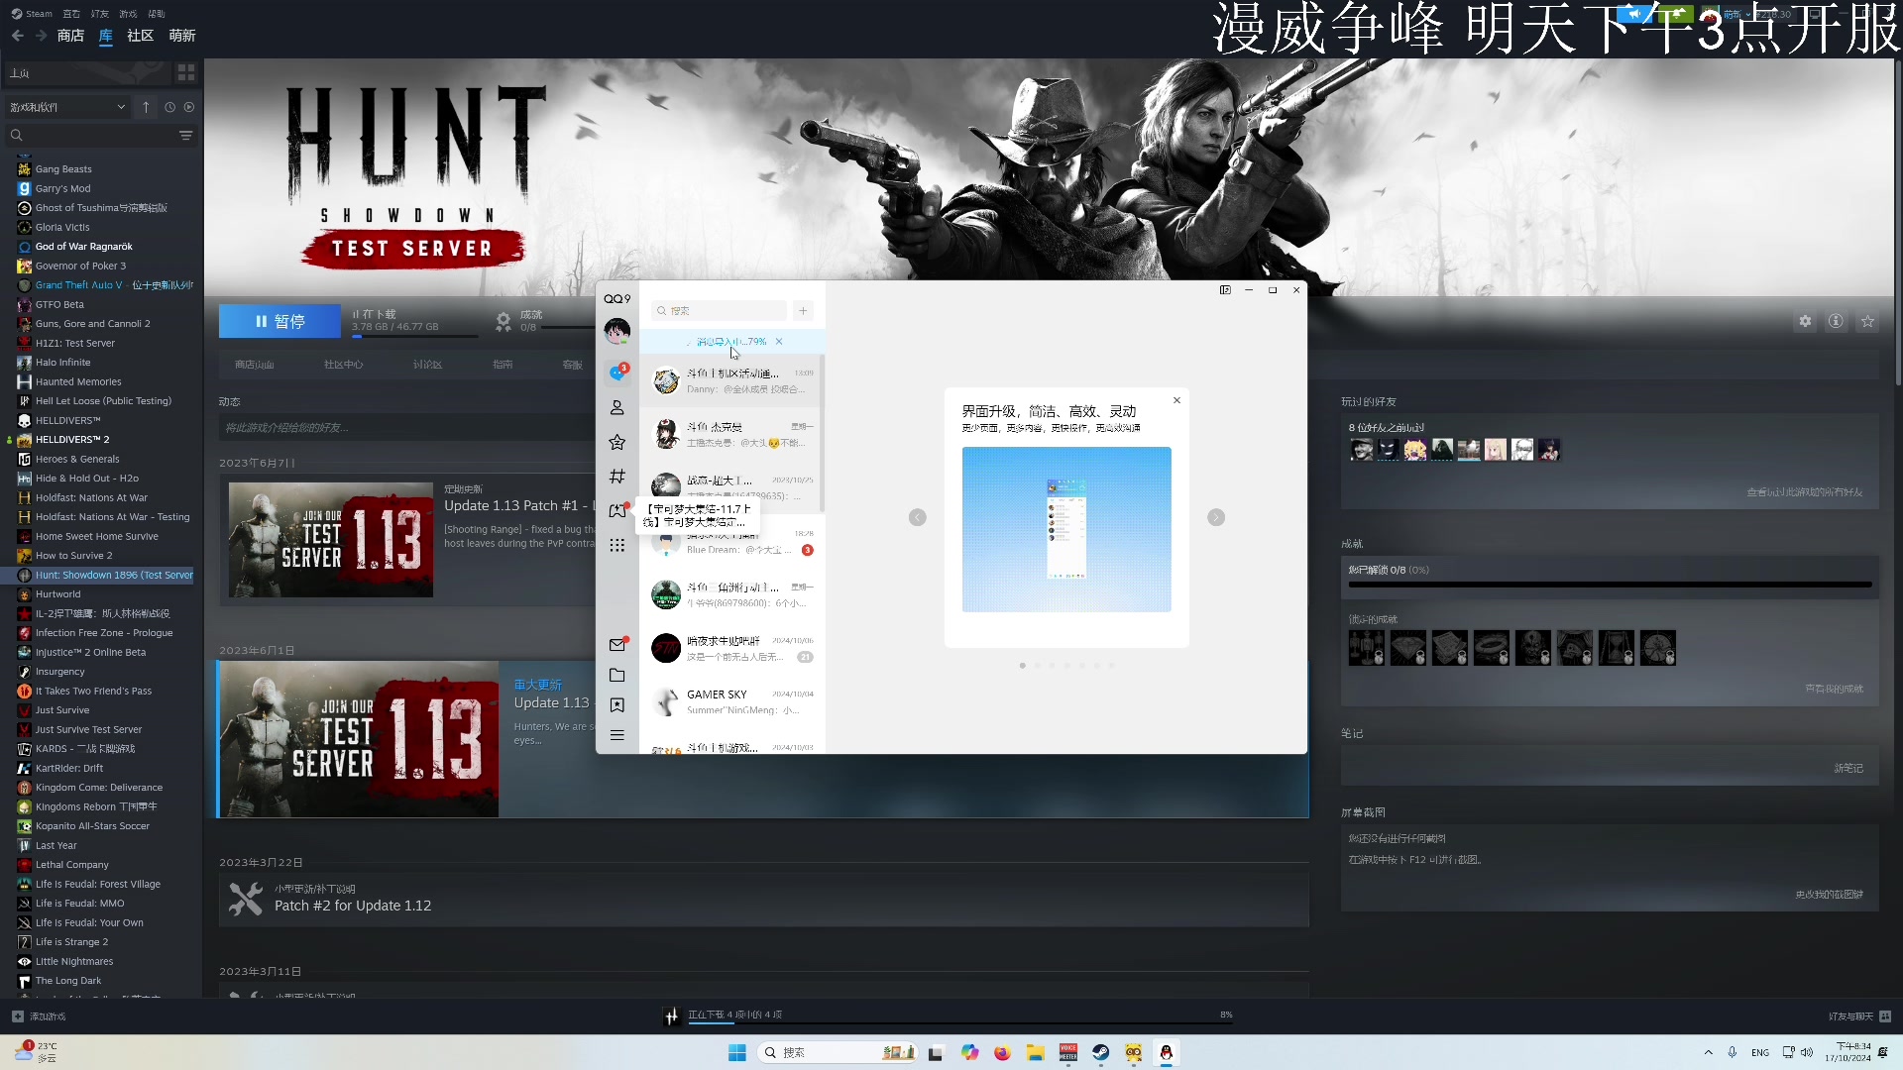The image size is (1903, 1070).
Task: Expand the games and software dropdown
Action: (67, 107)
